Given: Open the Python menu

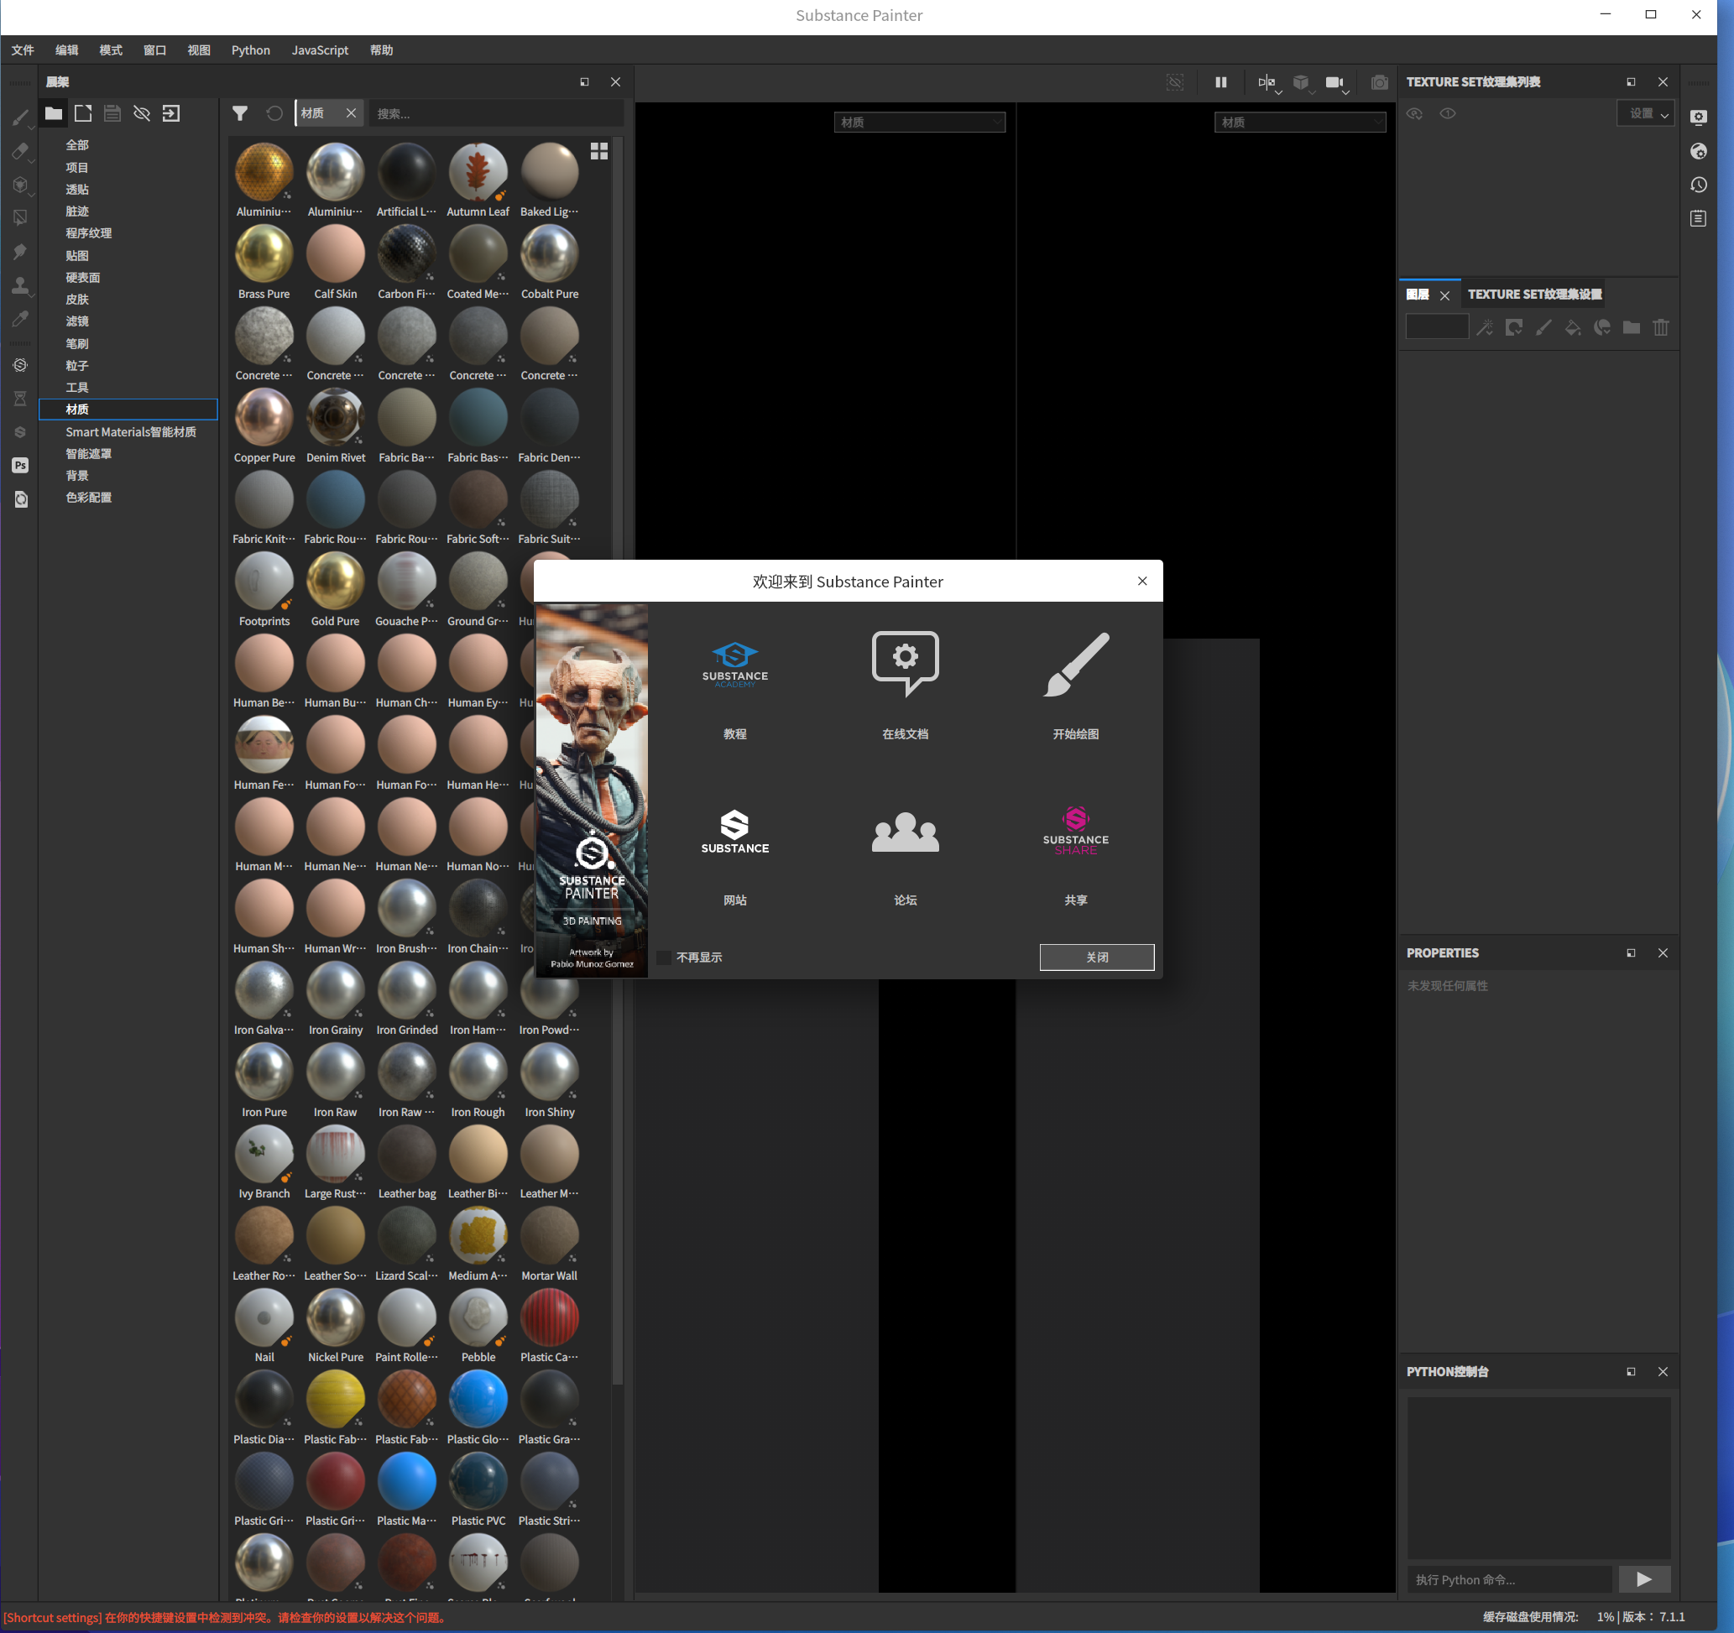Looking at the screenshot, I should (250, 50).
